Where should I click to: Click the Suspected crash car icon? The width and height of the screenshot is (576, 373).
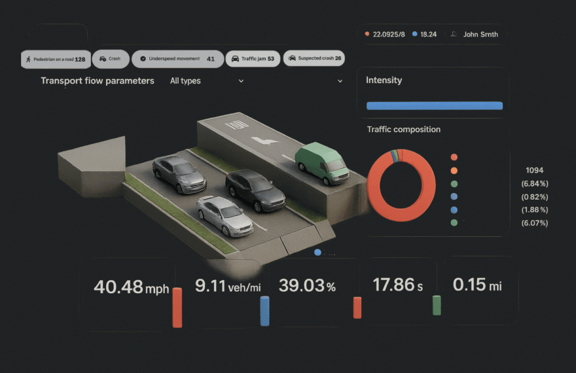tap(292, 58)
